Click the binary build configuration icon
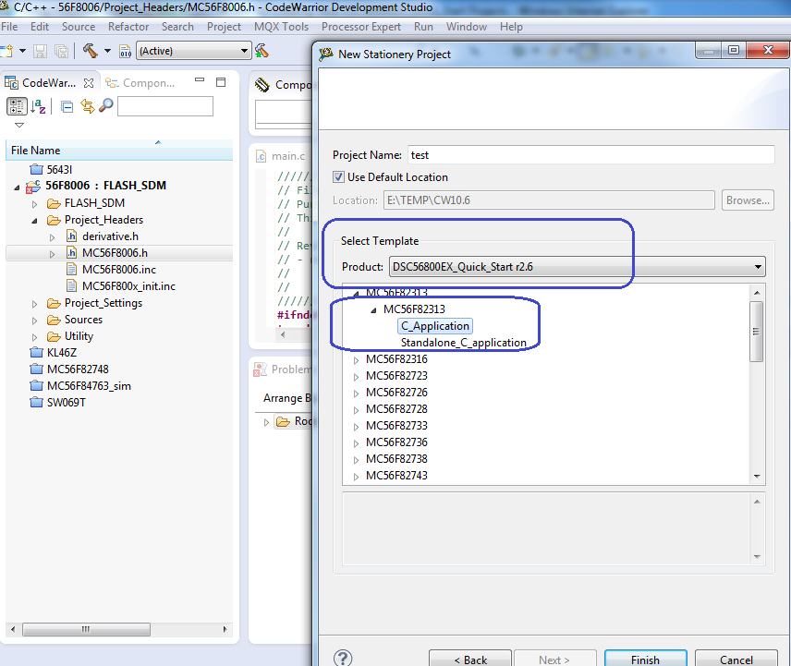791x666 pixels. click(x=125, y=51)
